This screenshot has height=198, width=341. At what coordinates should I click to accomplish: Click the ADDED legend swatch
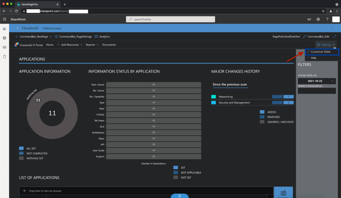[x=262, y=112]
